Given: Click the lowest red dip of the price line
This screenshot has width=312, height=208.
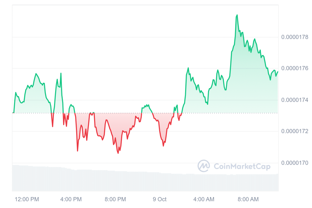Looking at the screenshot, I should tap(118, 153).
